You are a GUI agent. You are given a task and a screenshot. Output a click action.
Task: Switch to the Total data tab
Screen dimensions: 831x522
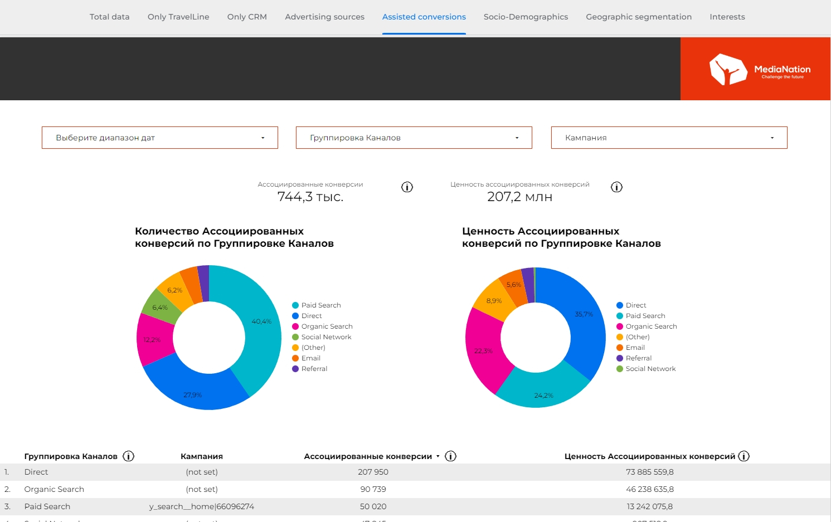109,17
